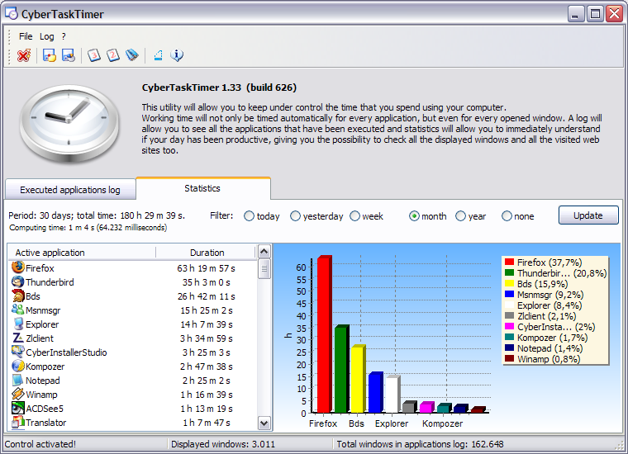
Task: Select the month filter radio button
Action: (x=414, y=216)
